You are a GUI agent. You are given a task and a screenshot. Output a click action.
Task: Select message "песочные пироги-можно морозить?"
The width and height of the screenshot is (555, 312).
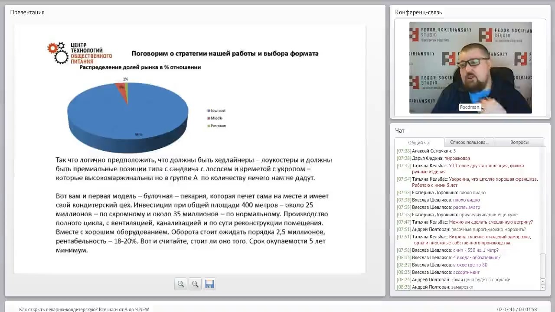[x=489, y=229]
